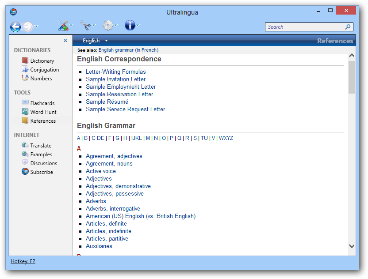This screenshot has height=279, width=368.
Task: Select Conjugation in the sidebar
Action: click(x=45, y=70)
